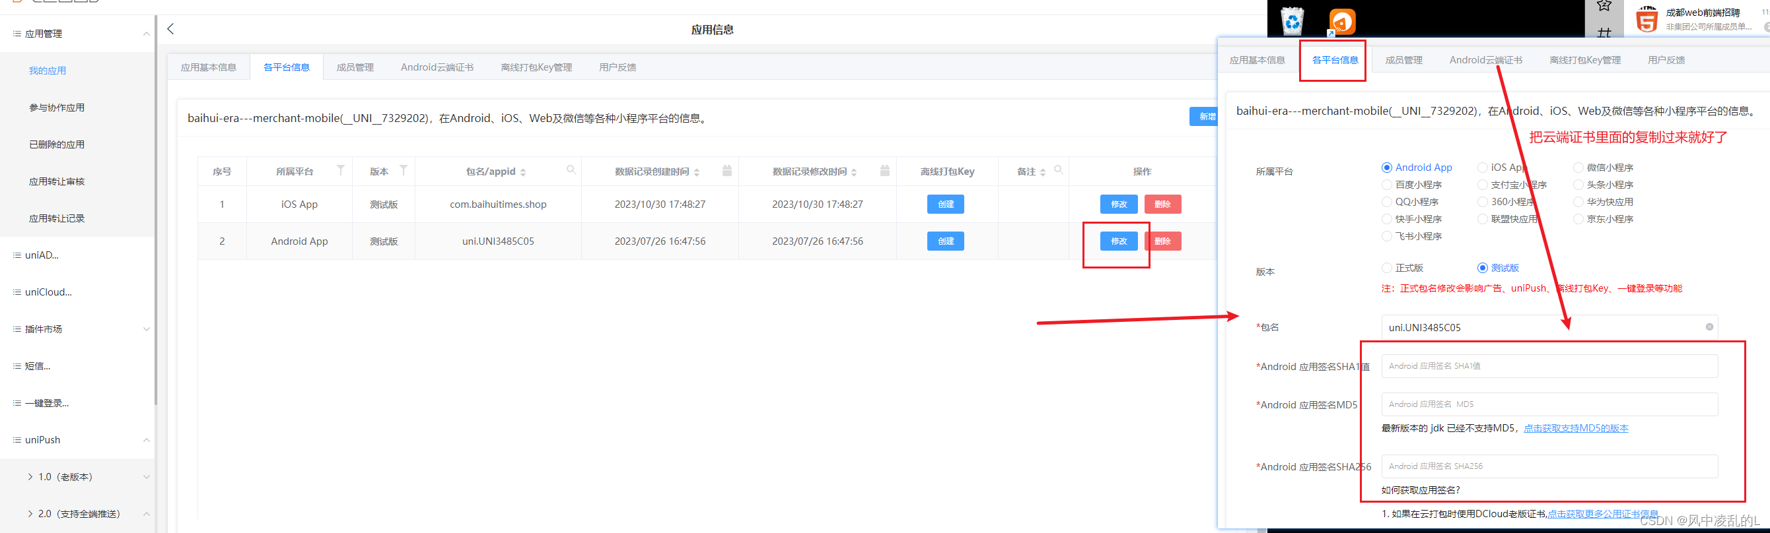
Task: Choose 正式版 version radio
Action: tap(1386, 268)
